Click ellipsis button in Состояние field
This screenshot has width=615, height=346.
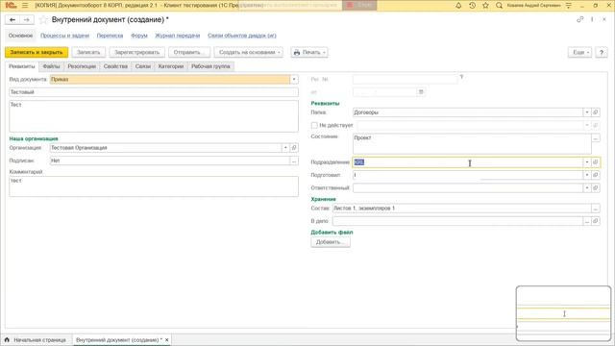596,138
